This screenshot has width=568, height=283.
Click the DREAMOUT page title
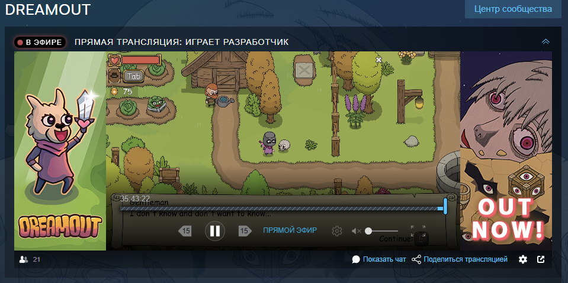pos(47,10)
